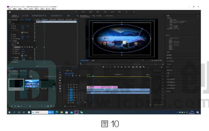Open the Window menu
The height and width of the screenshot is (131, 209).
pyautogui.click(x=48, y=9)
